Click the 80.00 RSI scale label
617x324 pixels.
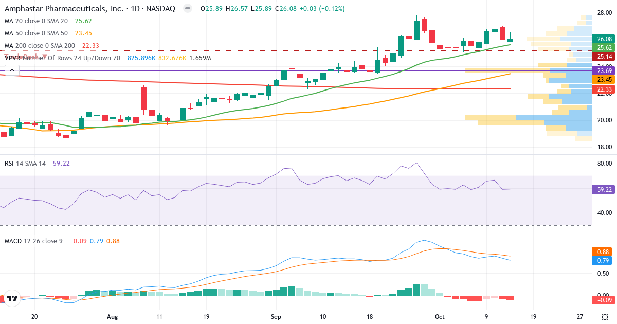(x=604, y=164)
